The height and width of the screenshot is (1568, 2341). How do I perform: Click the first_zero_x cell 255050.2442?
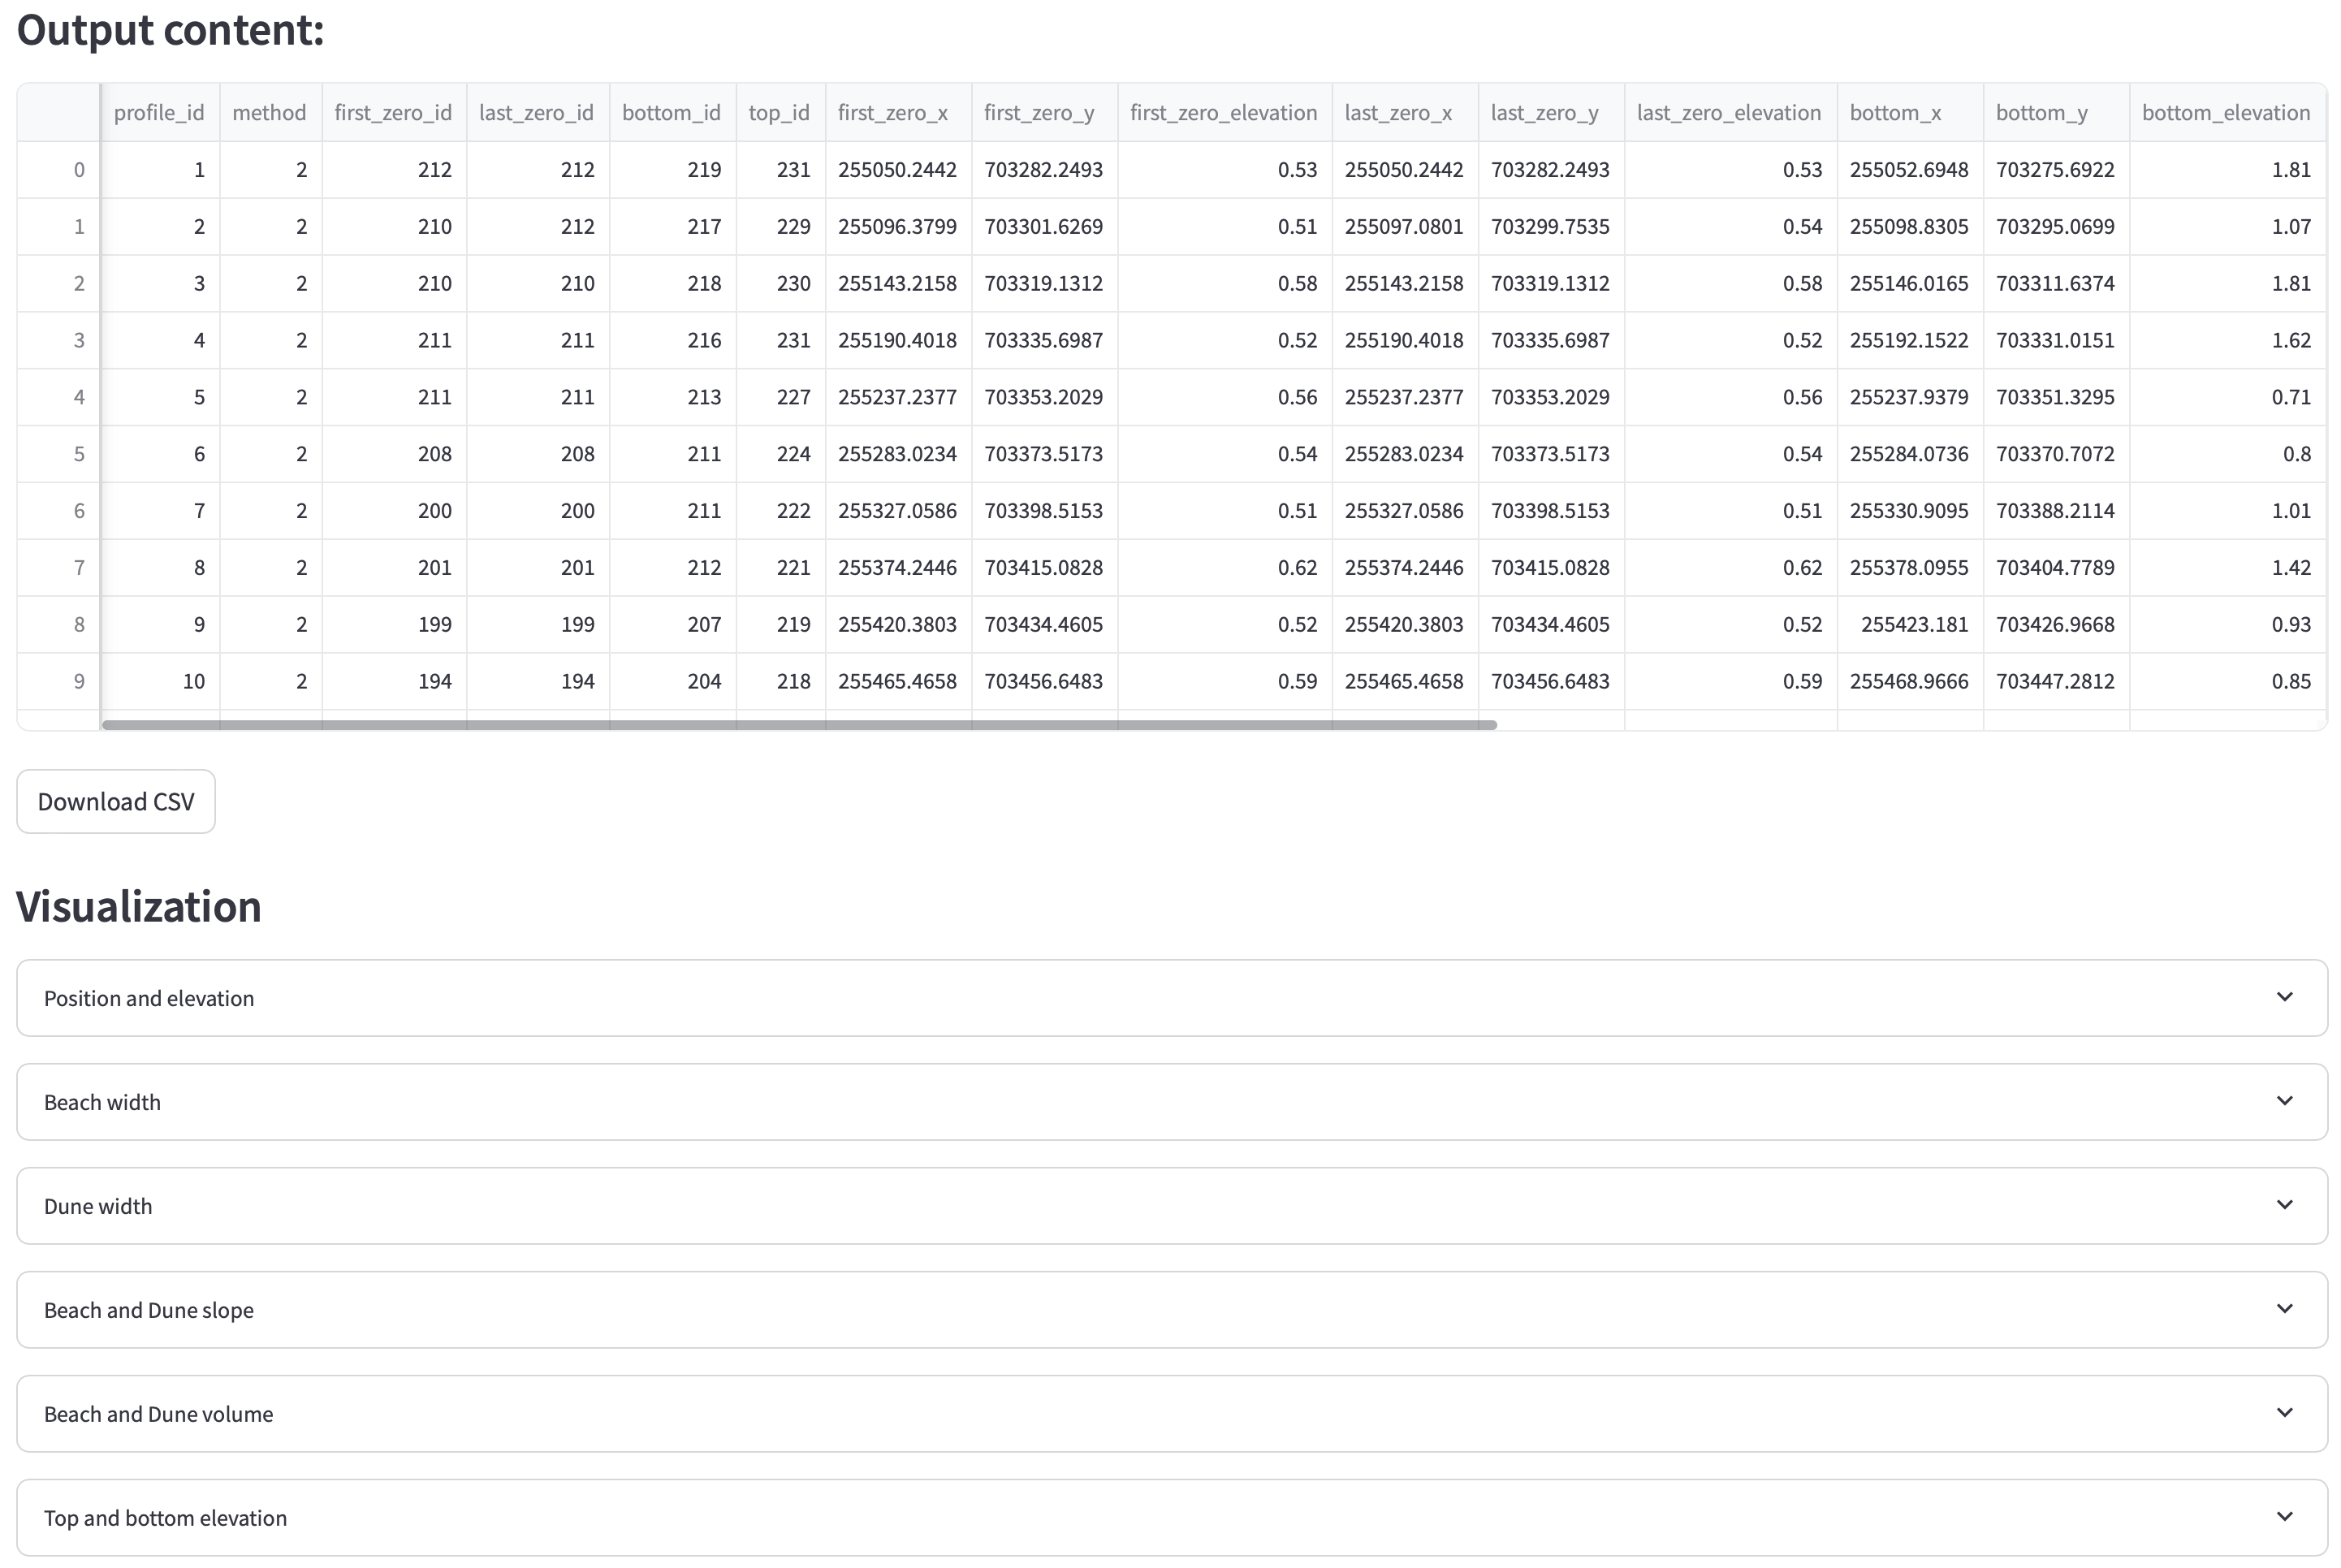pos(899,170)
